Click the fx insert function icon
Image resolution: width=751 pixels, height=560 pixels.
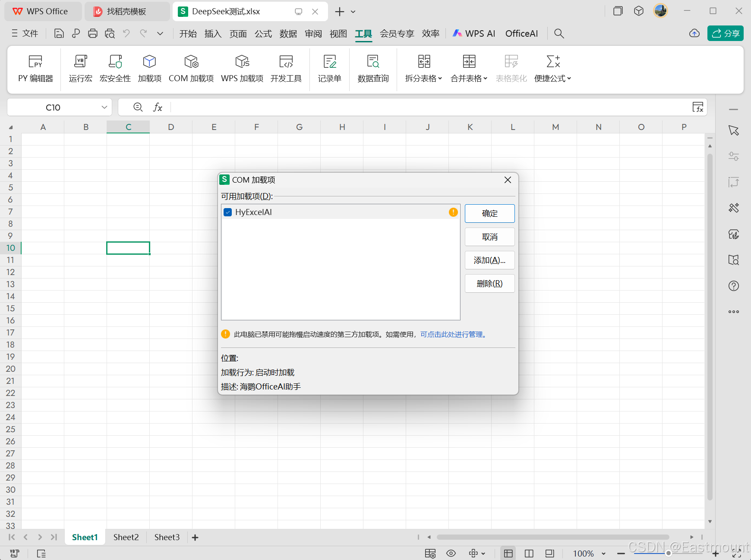pyautogui.click(x=158, y=107)
